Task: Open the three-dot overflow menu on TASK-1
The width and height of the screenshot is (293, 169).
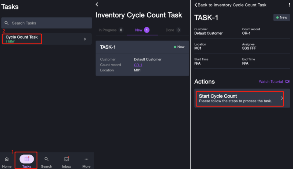Action: click(x=289, y=5)
